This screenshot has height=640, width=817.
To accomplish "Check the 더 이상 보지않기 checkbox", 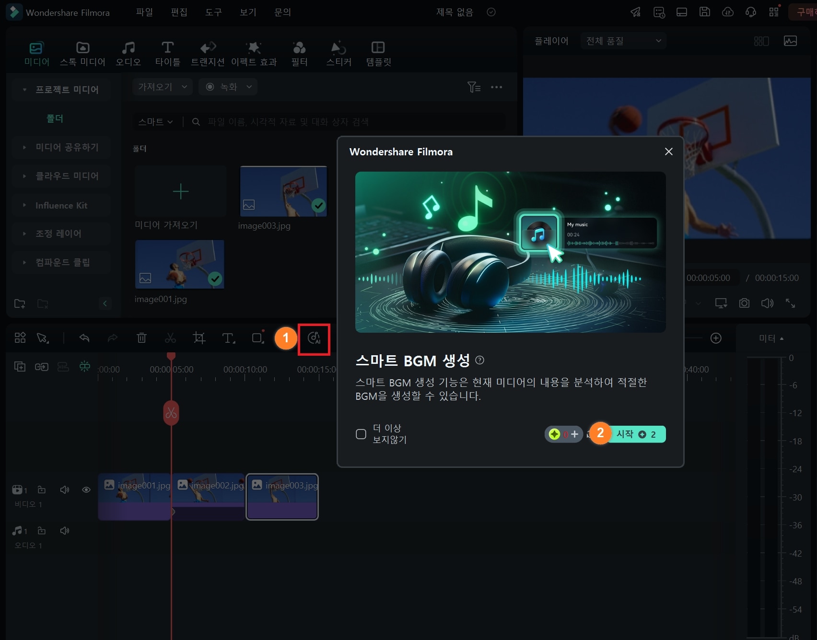I will click(361, 434).
